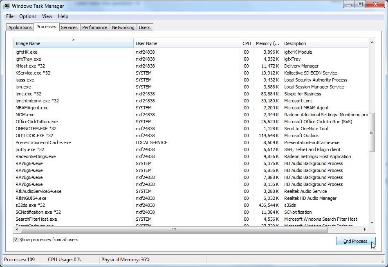Image resolution: width=388 pixels, height=267 pixels.
Task: Click the LOCAL SERVICE user name
Action: point(151,142)
